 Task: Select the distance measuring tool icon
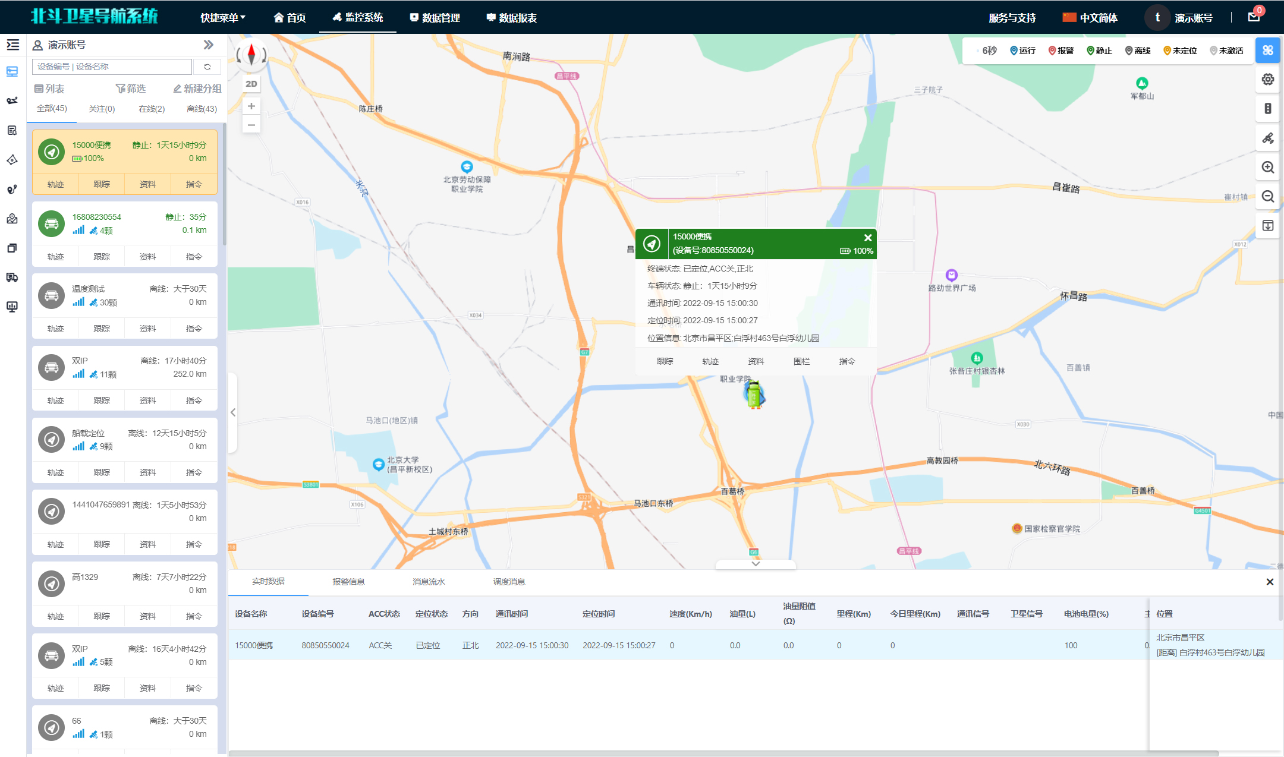point(1268,138)
